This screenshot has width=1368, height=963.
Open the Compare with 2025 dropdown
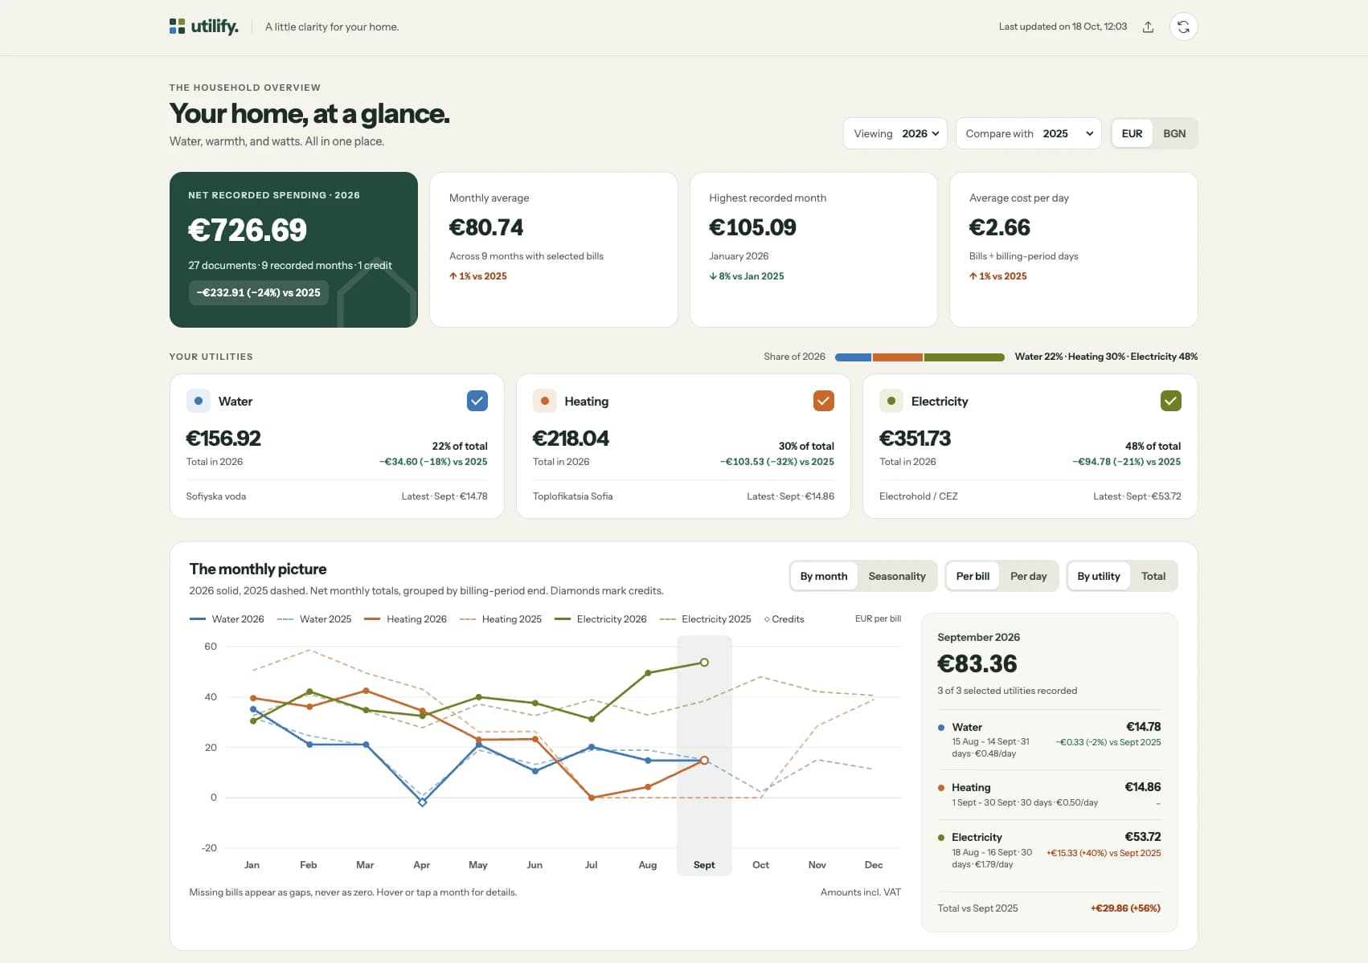tap(1029, 133)
